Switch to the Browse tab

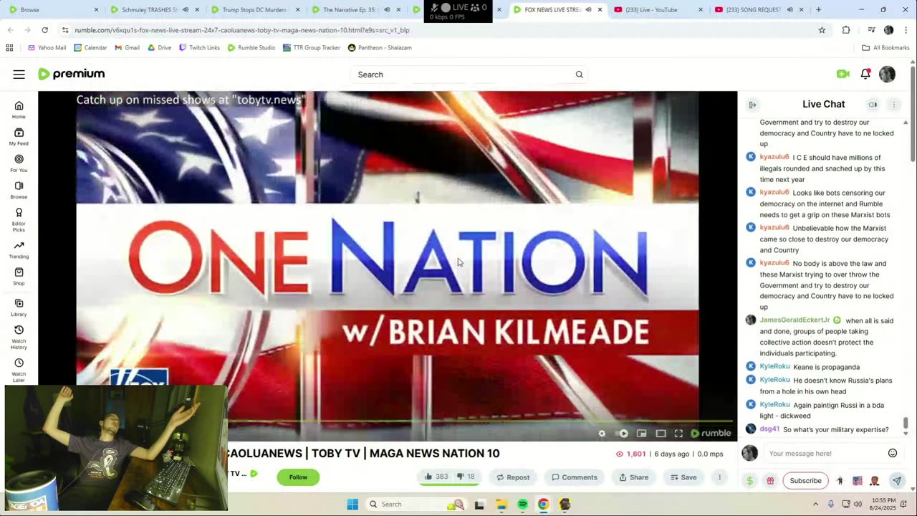click(x=54, y=10)
